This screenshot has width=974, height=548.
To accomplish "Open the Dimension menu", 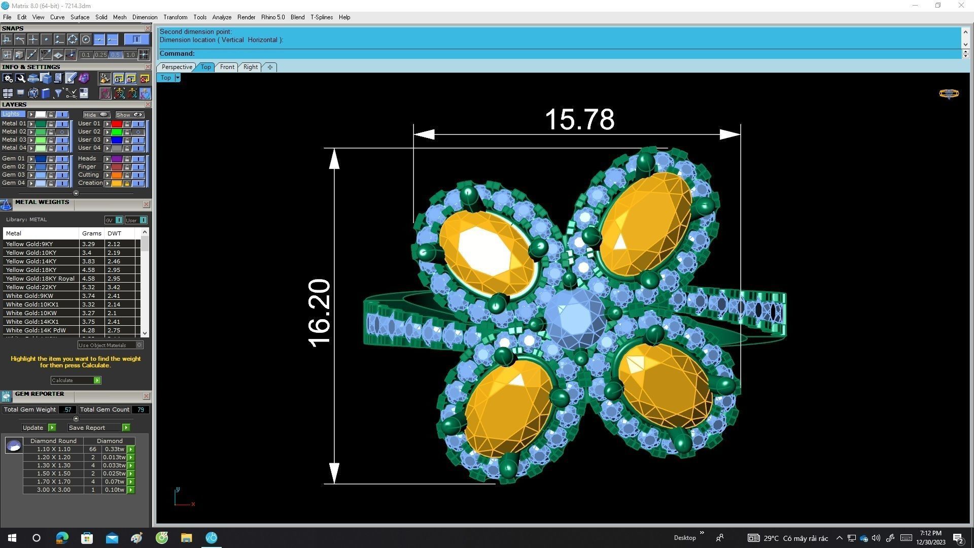I will (145, 17).
